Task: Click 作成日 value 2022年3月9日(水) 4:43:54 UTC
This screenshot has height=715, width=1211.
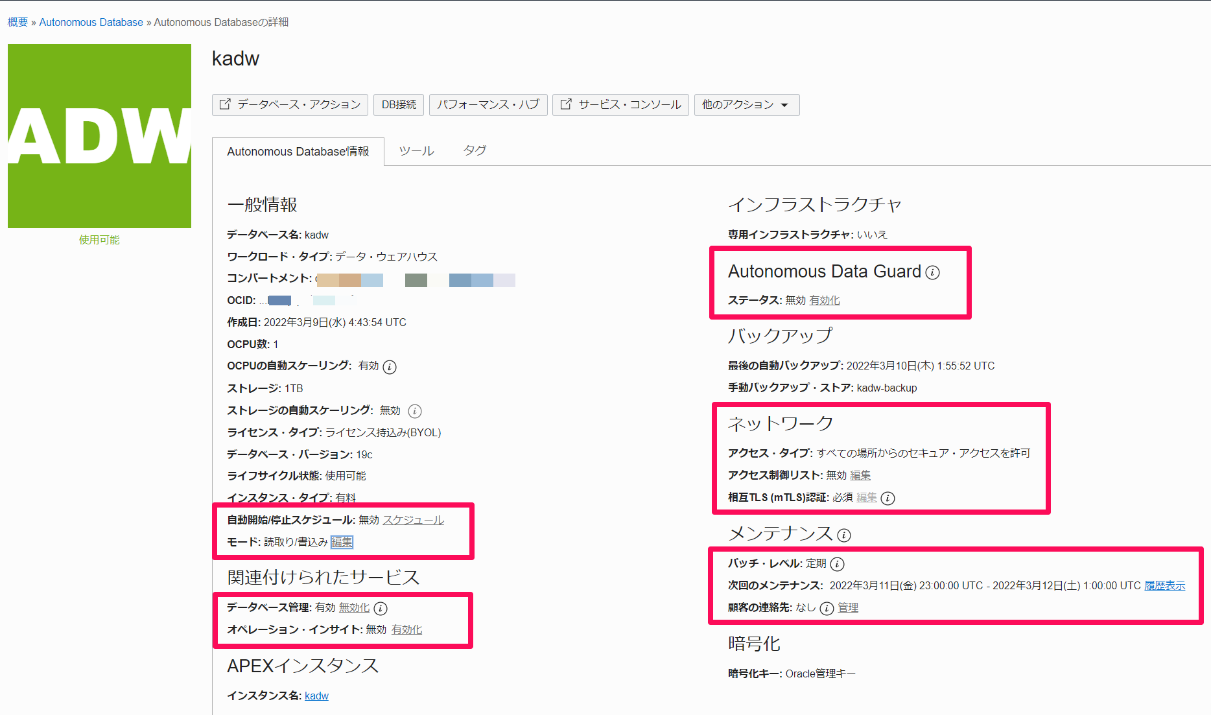Action: [x=335, y=322]
